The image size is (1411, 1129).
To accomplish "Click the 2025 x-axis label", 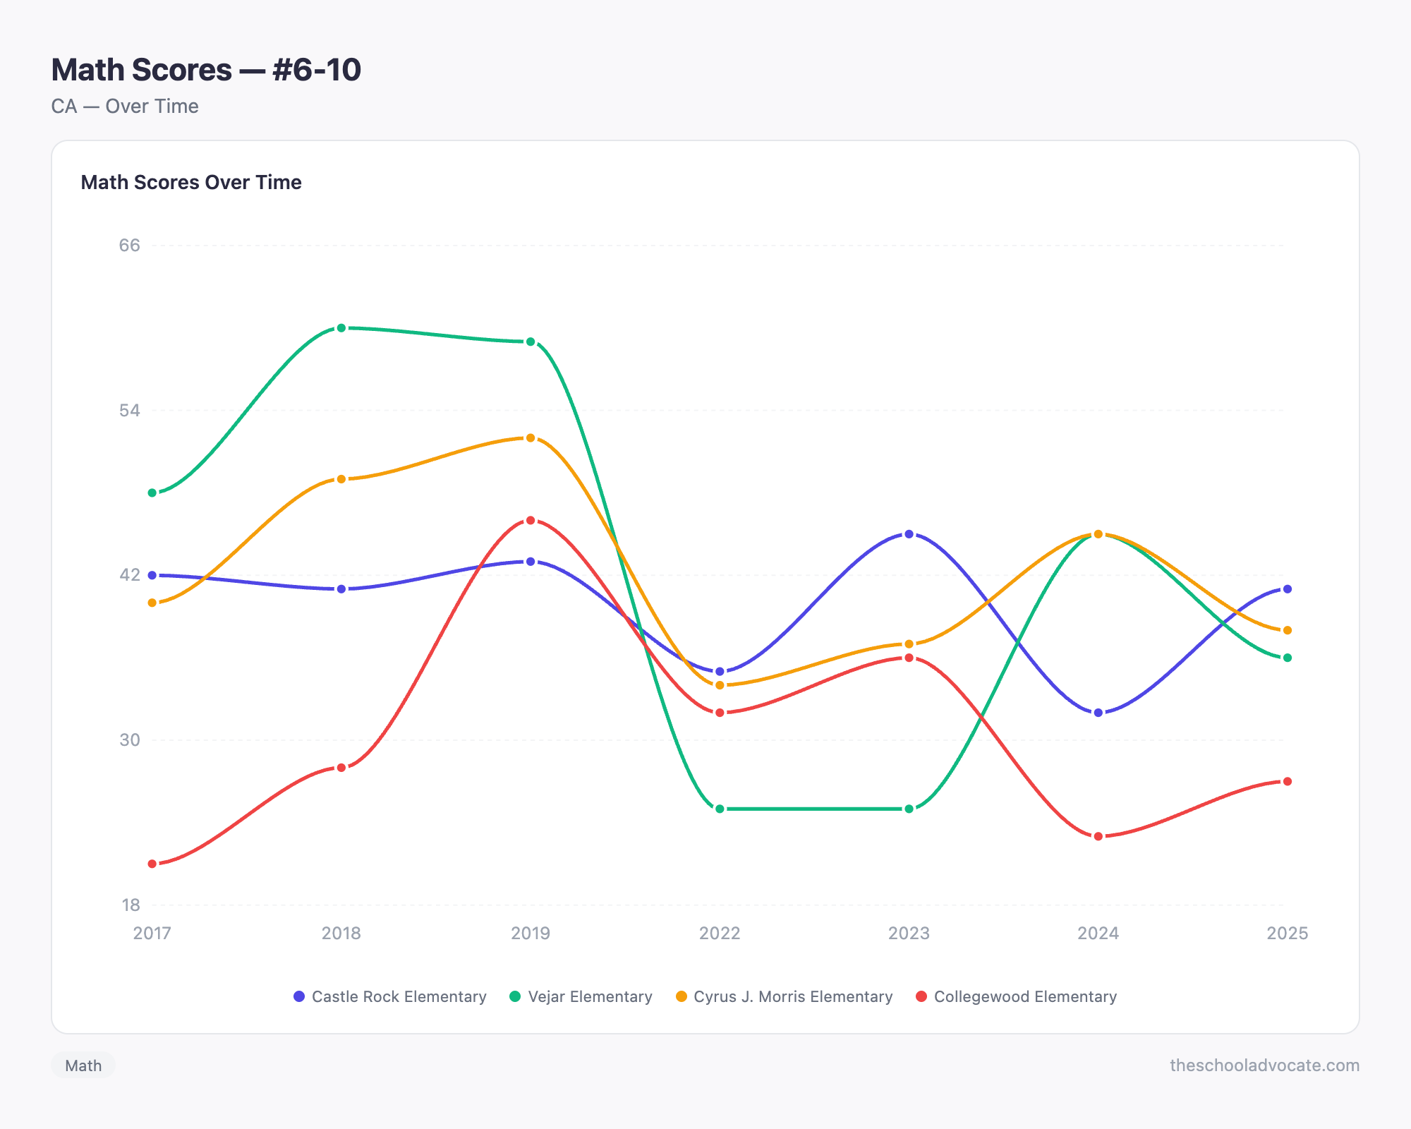I will 1287,934.
